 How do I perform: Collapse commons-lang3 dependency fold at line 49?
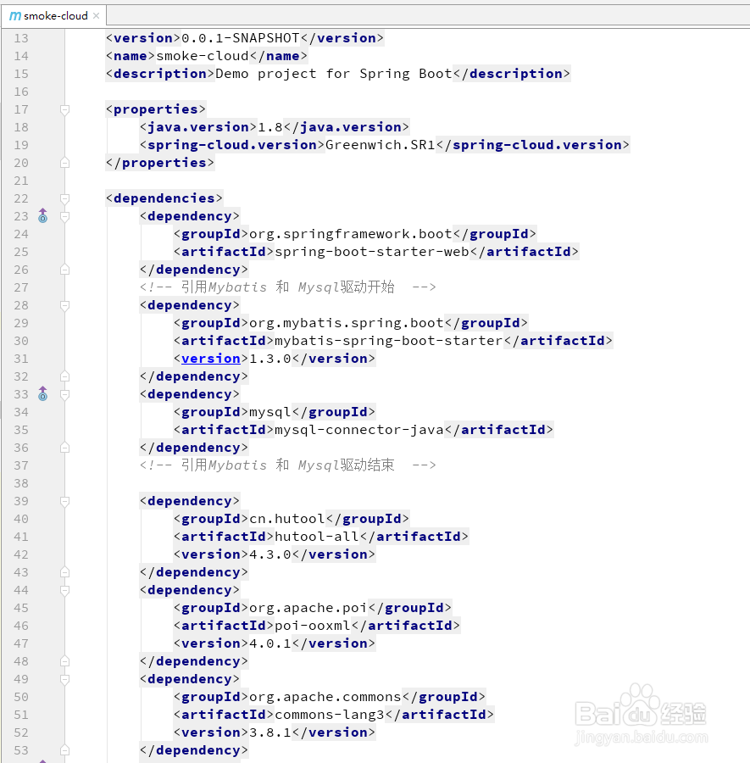pos(64,680)
